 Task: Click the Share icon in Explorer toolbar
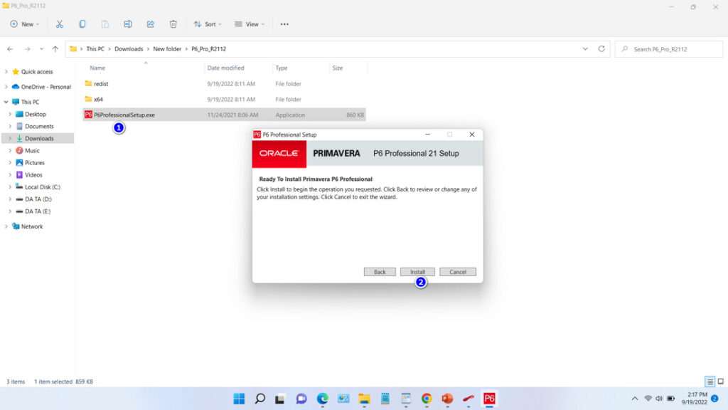pos(151,24)
